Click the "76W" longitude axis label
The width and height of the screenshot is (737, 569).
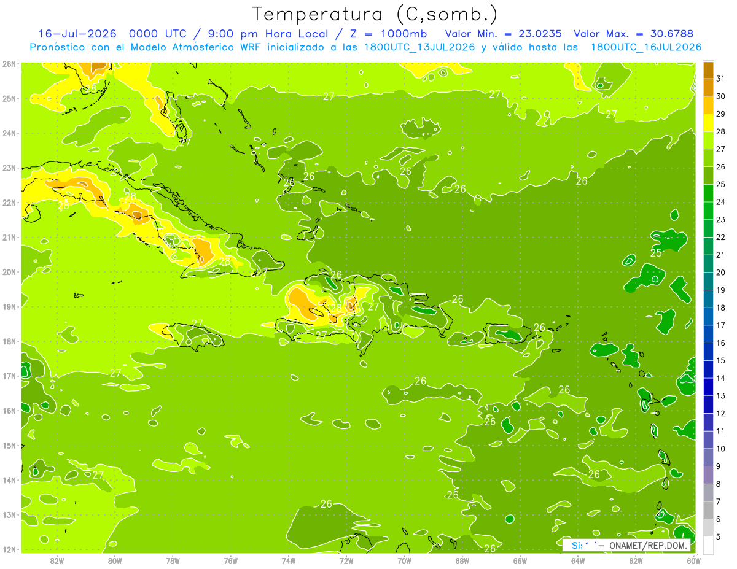coord(231,560)
